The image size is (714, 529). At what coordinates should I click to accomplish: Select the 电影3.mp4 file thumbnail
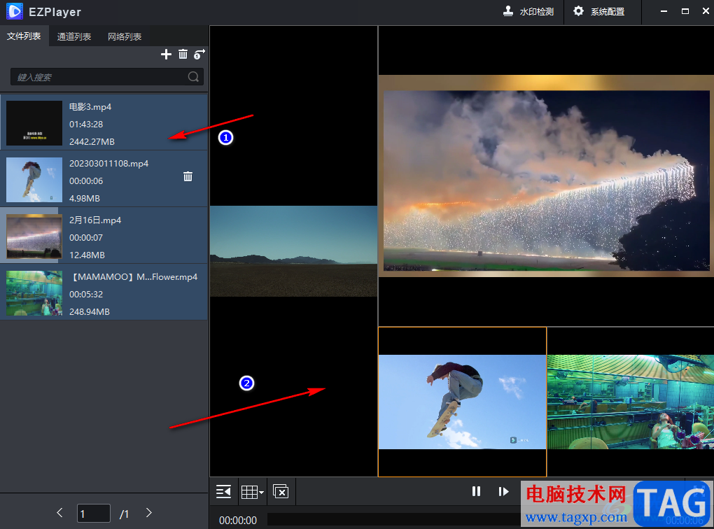point(34,123)
